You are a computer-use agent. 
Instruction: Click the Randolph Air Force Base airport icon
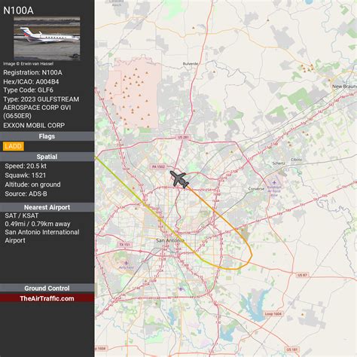pos(274,182)
